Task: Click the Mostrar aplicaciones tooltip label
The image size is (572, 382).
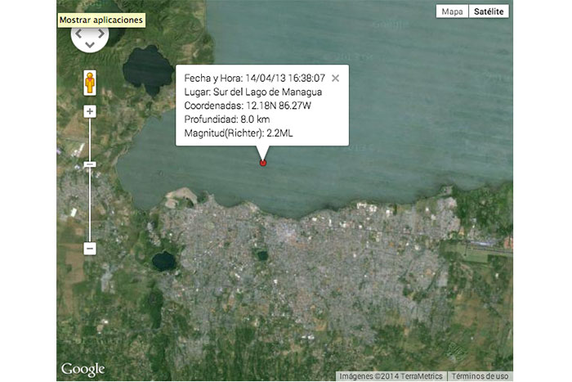Action: coord(101,20)
